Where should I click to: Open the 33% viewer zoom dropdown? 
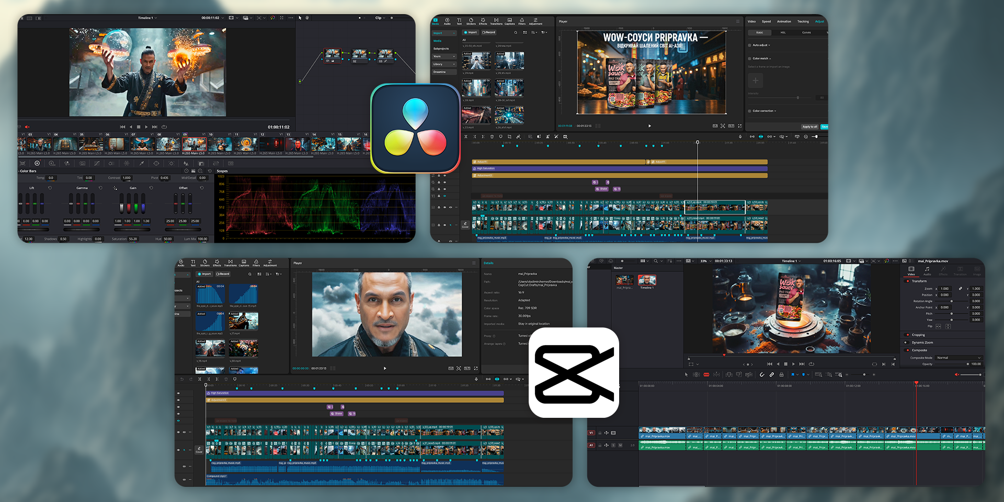(706, 261)
